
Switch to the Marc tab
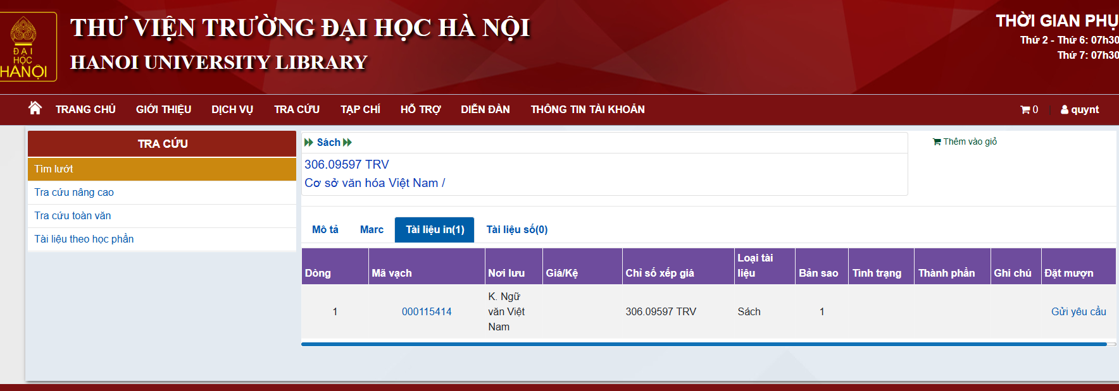(372, 230)
